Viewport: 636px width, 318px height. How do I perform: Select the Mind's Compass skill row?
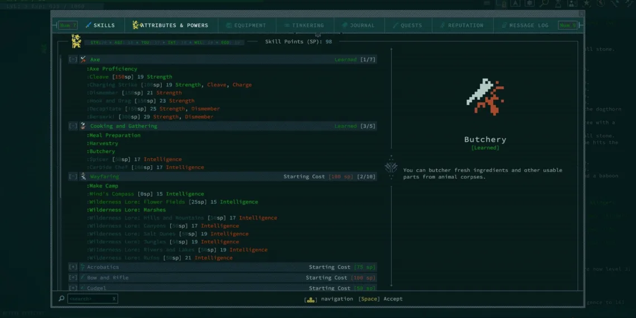pos(145,194)
